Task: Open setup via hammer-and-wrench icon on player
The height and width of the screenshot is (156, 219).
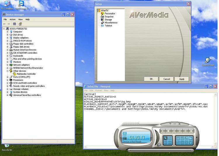Action: (166, 139)
